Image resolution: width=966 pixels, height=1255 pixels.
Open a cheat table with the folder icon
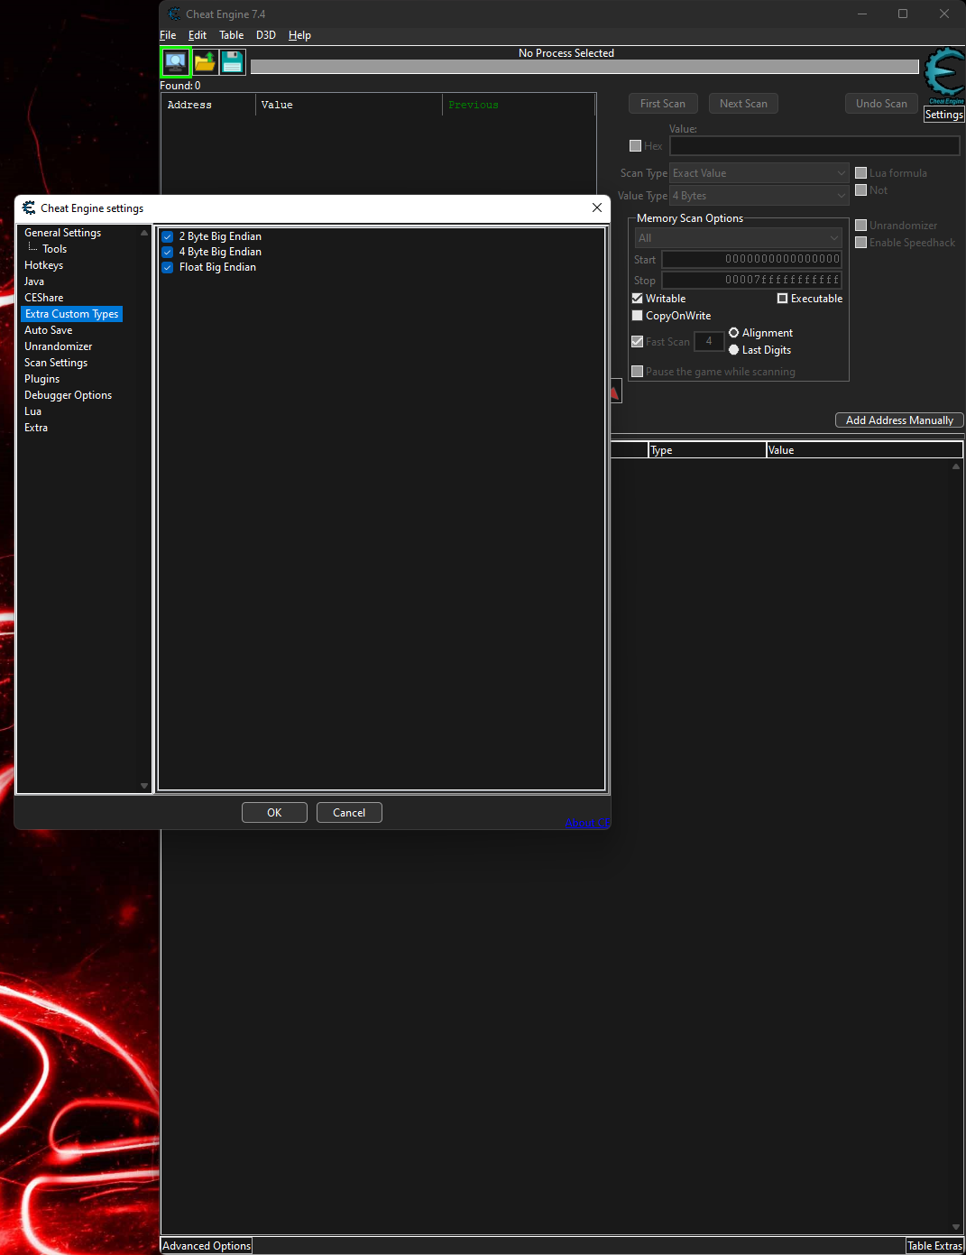coord(205,62)
